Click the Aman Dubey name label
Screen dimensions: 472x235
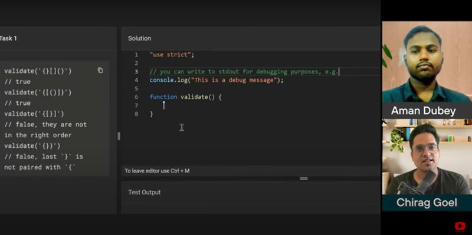click(x=423, y=111)
